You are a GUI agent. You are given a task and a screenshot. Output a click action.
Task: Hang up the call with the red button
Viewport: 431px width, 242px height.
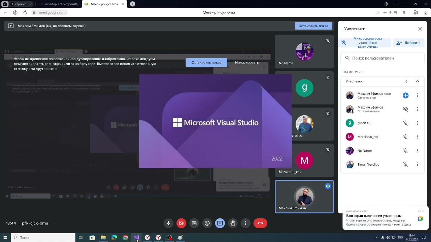(260, 223)
